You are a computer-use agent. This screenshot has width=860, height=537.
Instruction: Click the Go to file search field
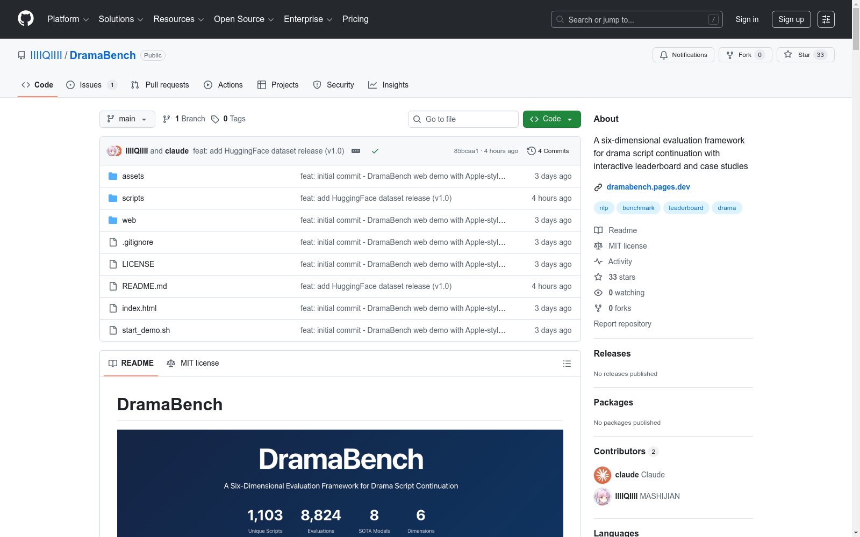[x=463, y=119]
